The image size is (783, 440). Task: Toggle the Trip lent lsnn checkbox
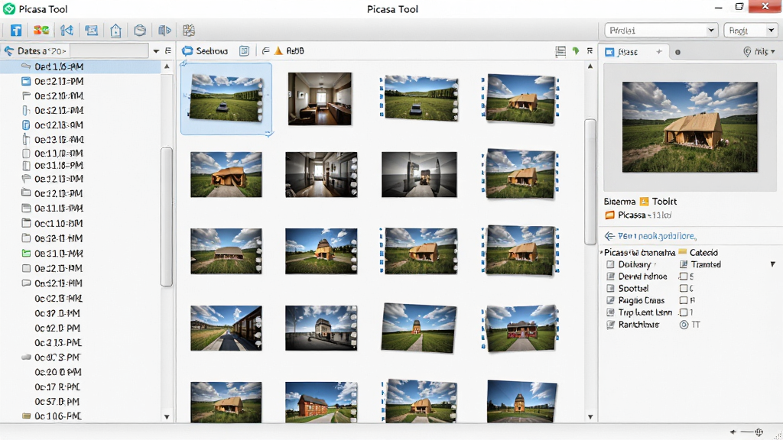tap(610, 312)
